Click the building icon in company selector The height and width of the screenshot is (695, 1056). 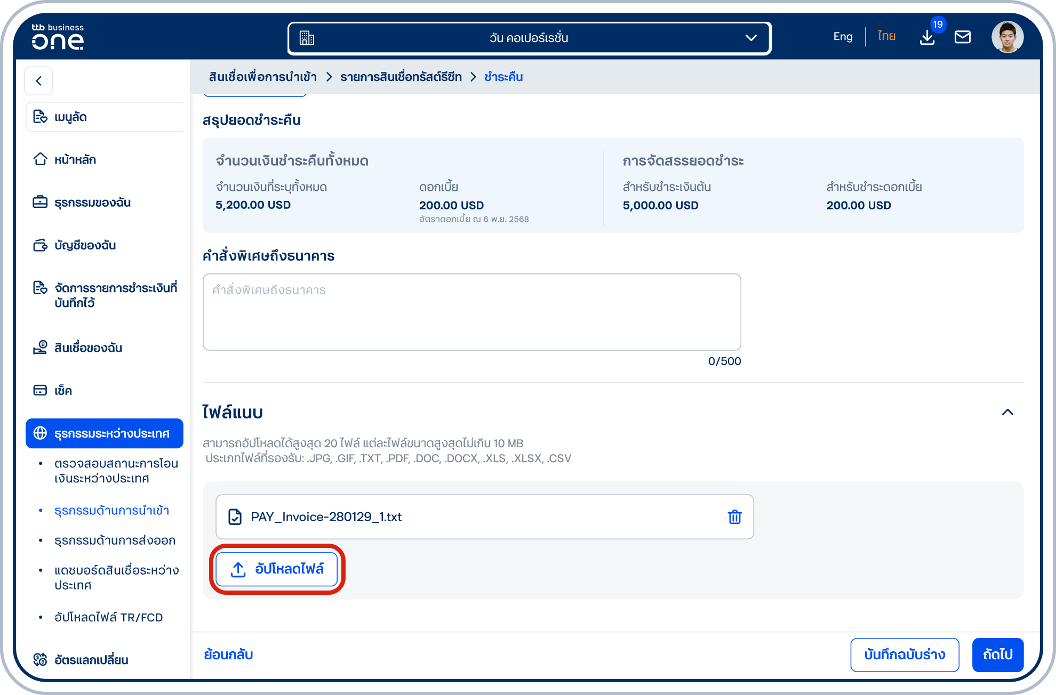[307, 38]
